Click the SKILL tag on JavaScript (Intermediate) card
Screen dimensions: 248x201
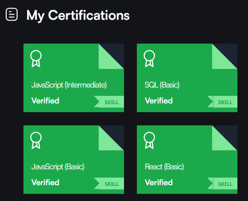109,102
